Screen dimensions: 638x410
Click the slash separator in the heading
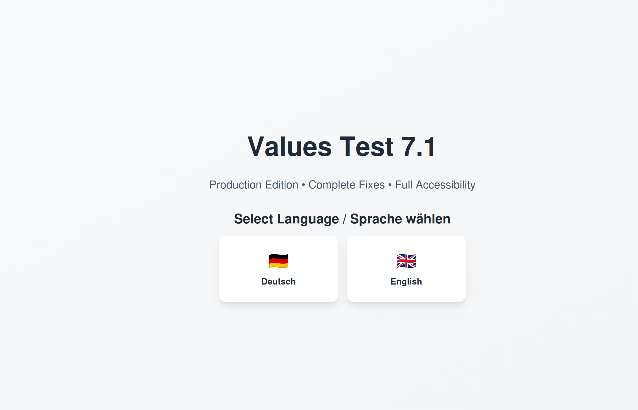344,219
